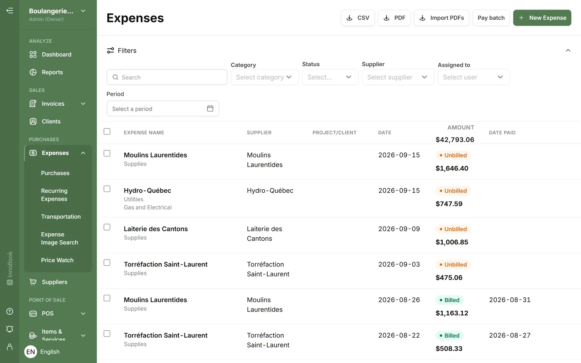581x363 pixels.
Task: Open Recurring Expenses
Action: [x=54, y=195]
